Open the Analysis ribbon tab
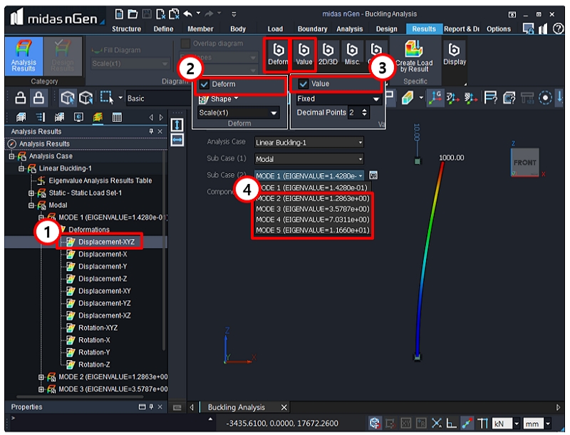 (349, 29)
